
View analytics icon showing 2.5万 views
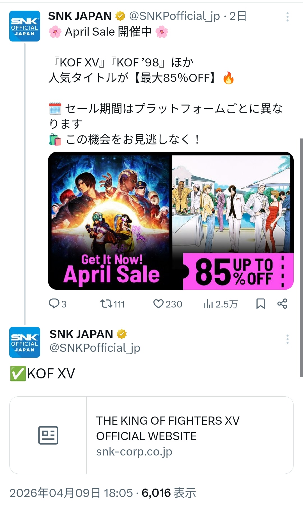point(208,304)
